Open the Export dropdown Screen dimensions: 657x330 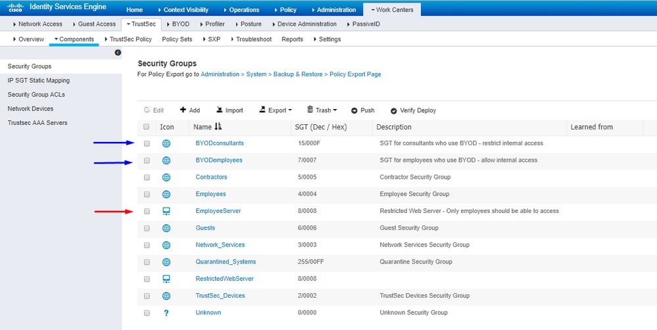pyautogui.click(x=276, y=110)
